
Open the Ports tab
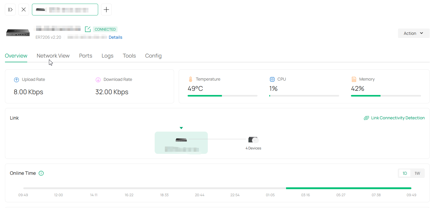coord(86,56)
